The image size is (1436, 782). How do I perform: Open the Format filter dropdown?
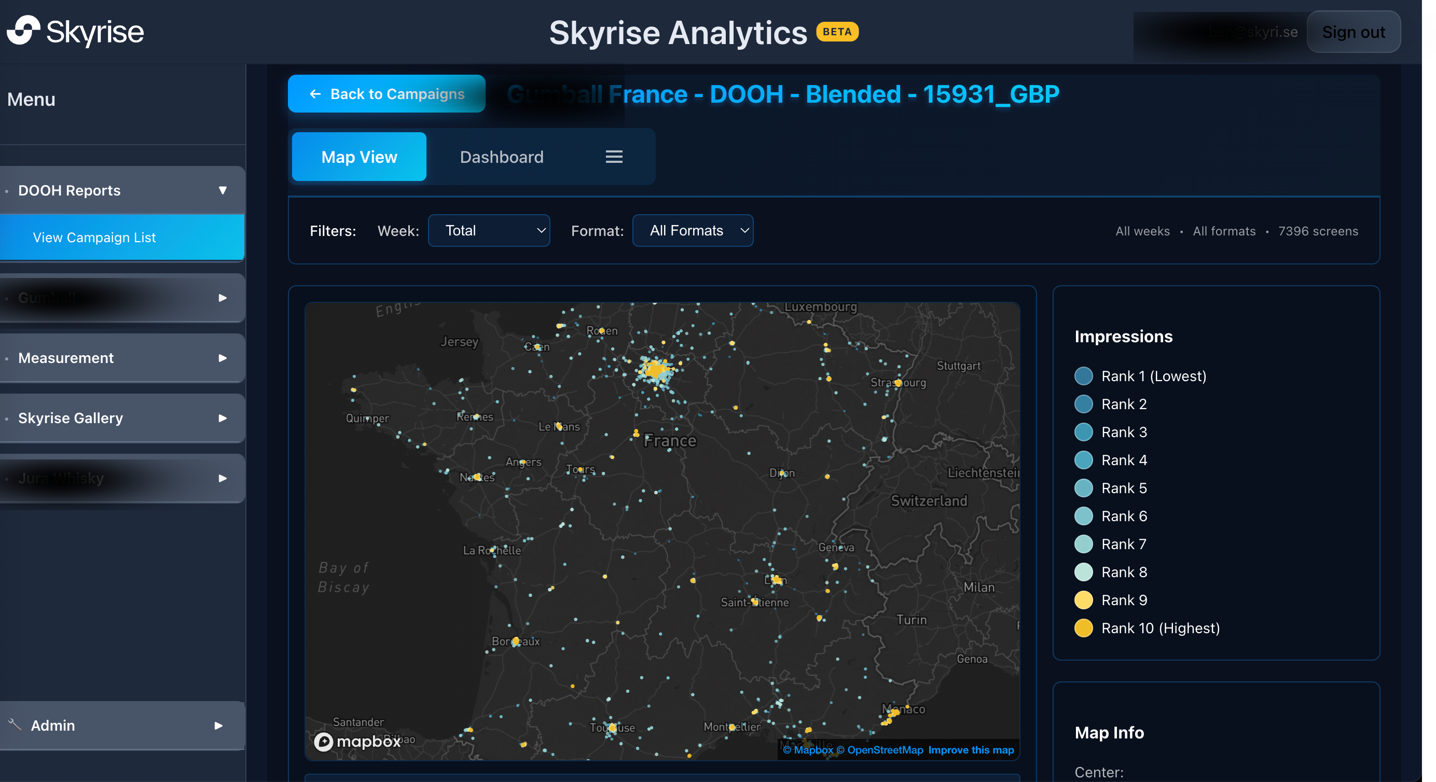(693, 231)
